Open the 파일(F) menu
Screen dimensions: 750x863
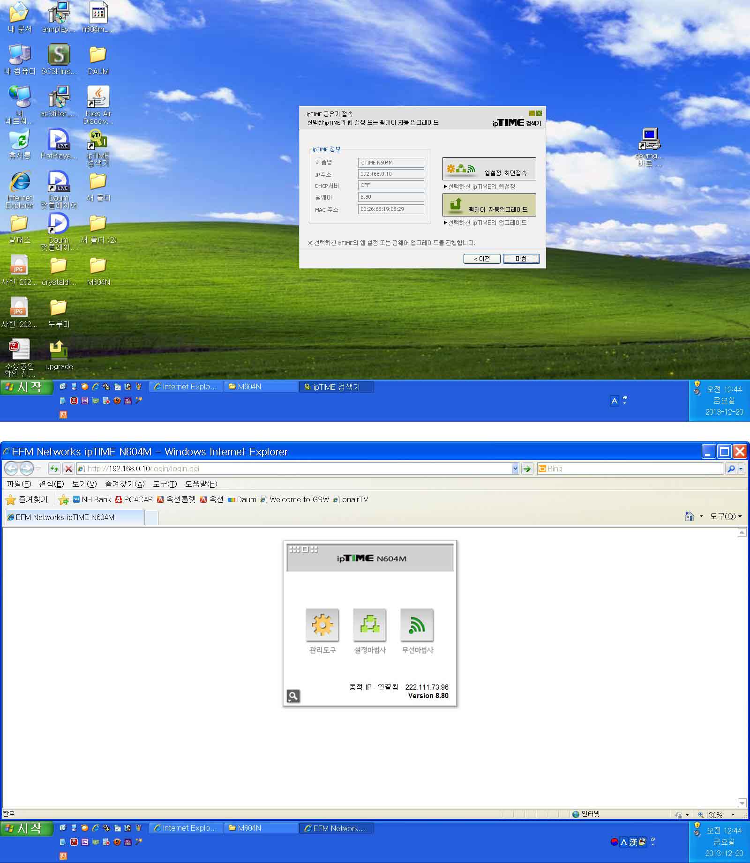point(19,484)
